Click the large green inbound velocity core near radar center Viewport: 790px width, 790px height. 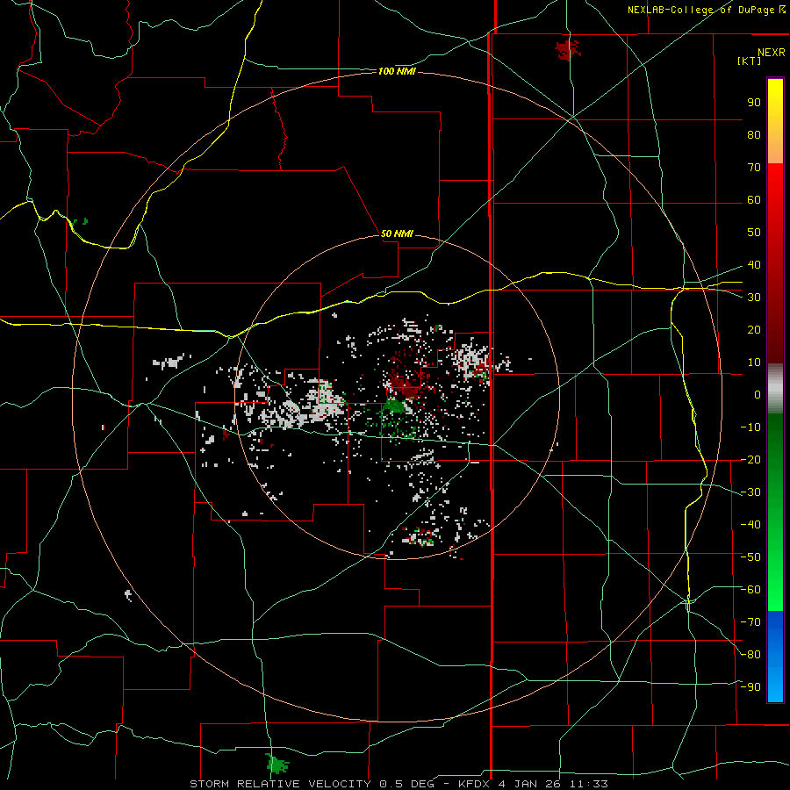(x=396, y=406)
